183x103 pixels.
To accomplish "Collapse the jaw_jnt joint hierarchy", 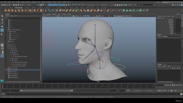I will point(10,53).
